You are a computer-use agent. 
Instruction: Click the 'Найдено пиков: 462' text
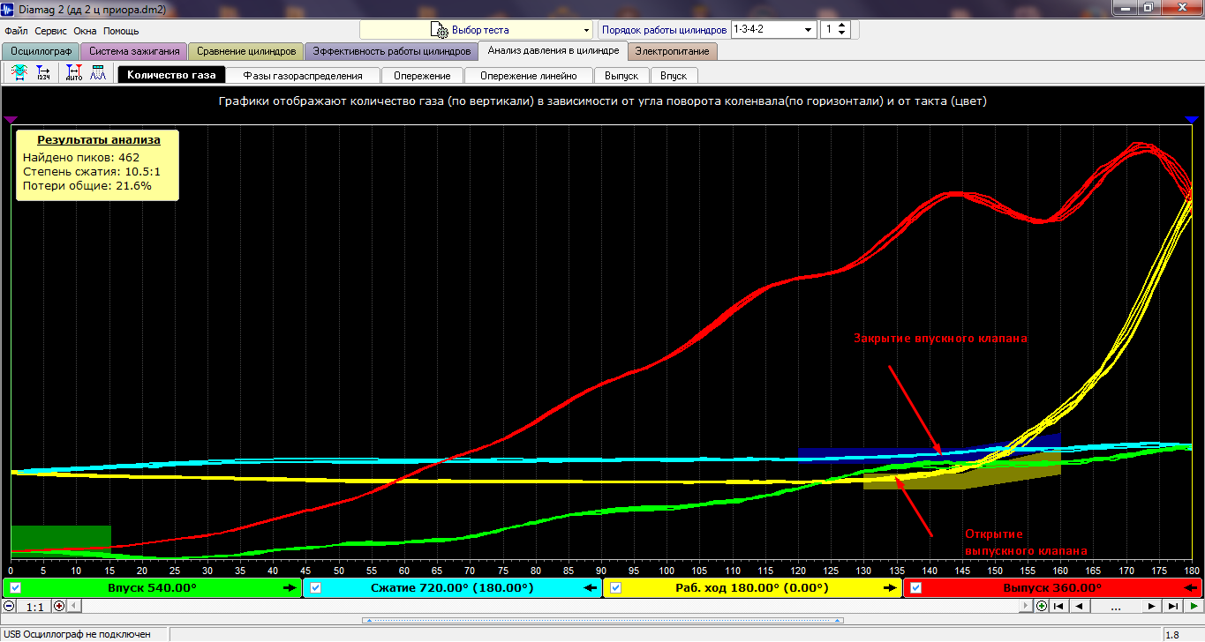80,157
